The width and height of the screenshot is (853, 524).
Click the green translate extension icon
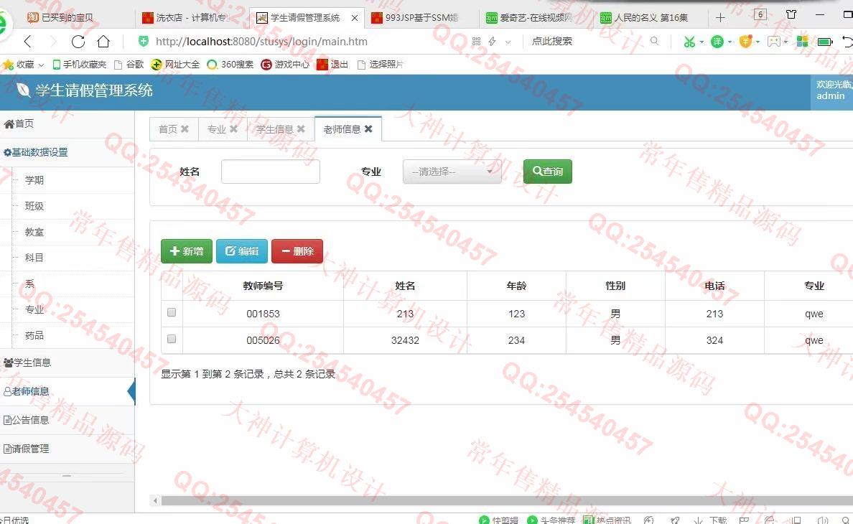(717, 42)
